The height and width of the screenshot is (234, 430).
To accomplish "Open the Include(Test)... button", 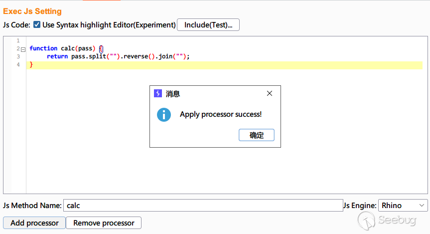I will [x=208, y=25].
